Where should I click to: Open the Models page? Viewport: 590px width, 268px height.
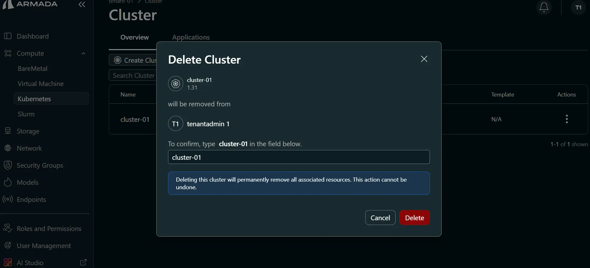[x=28, y=183]
